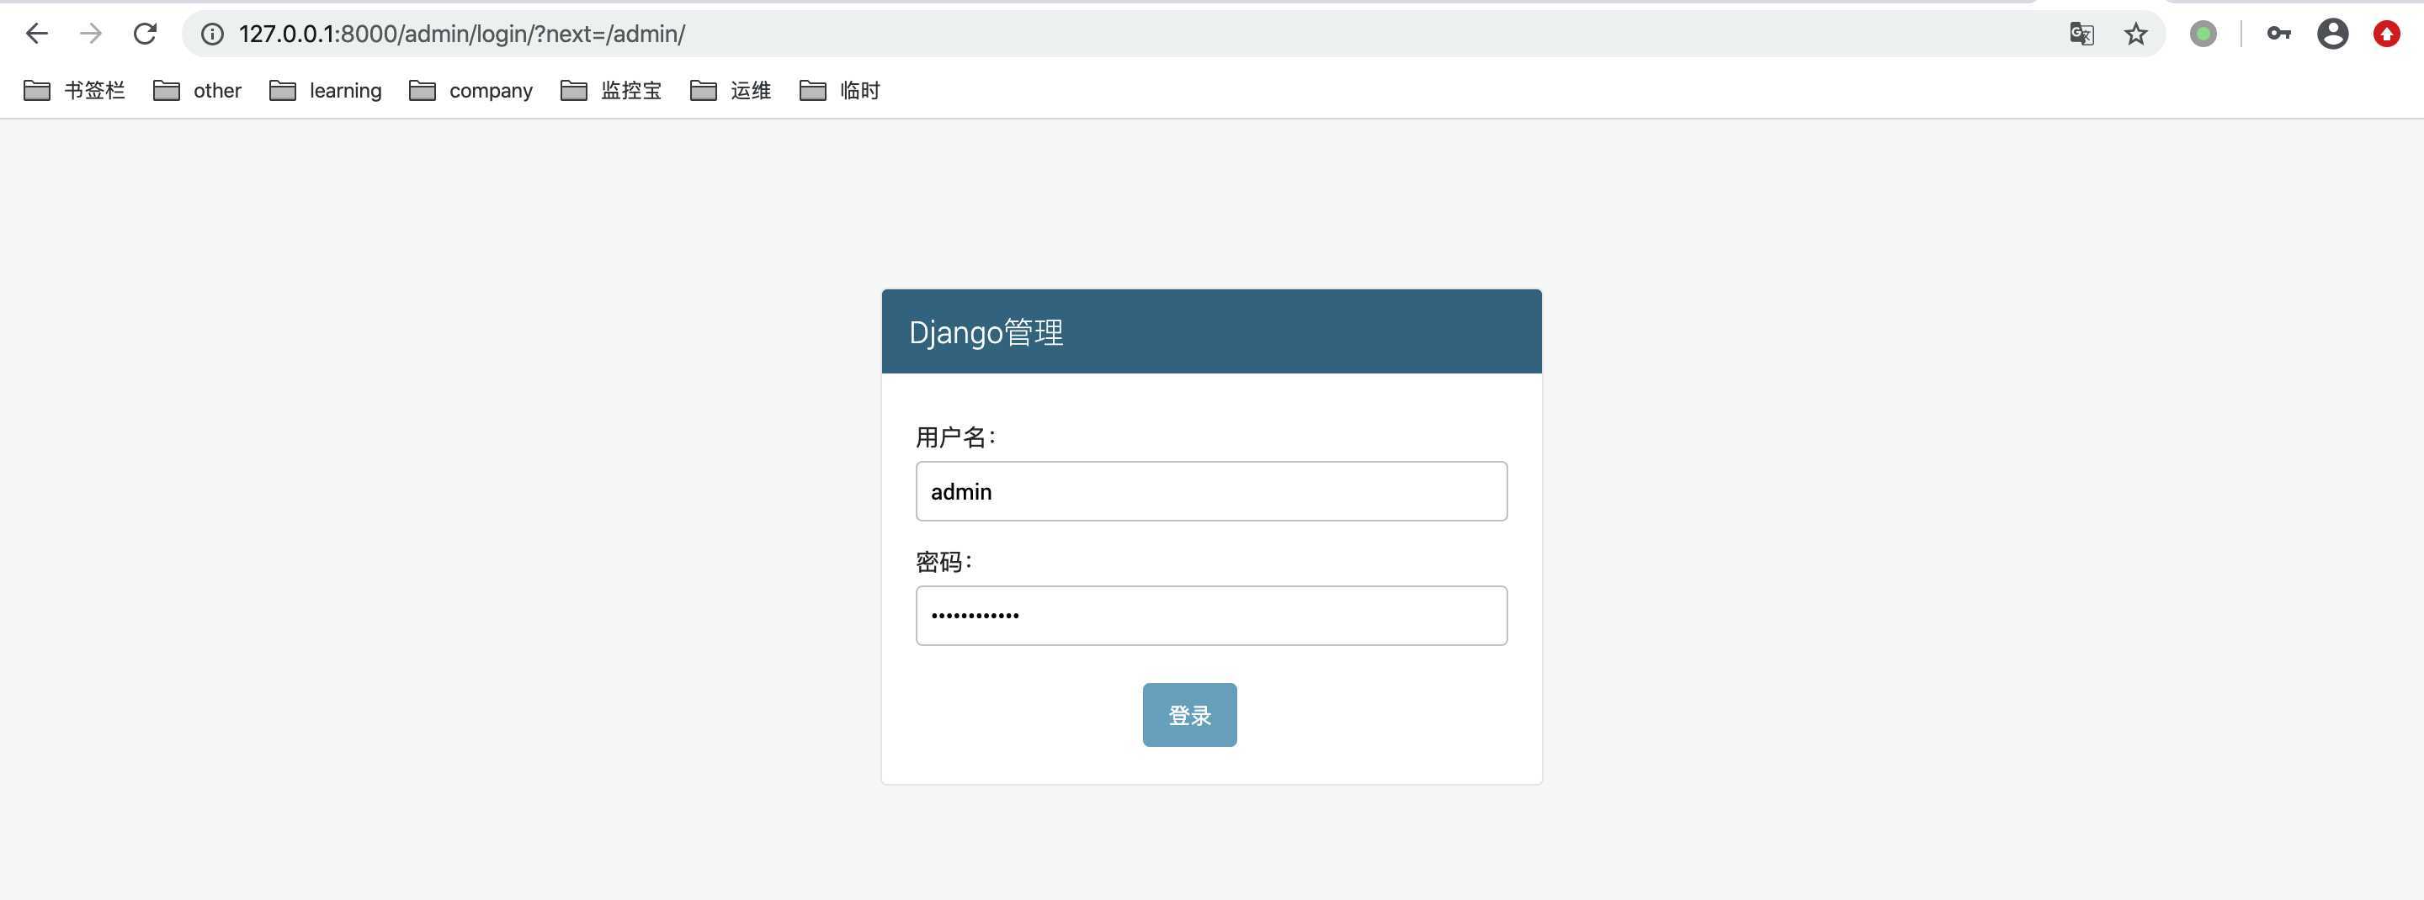Click the 用户名 username field
The image size is (2424, 900).
(1211, 491)
